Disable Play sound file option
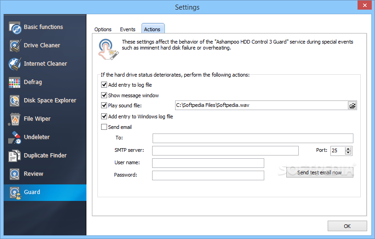Screen dimensions: 375x239 tap(104, 106)
